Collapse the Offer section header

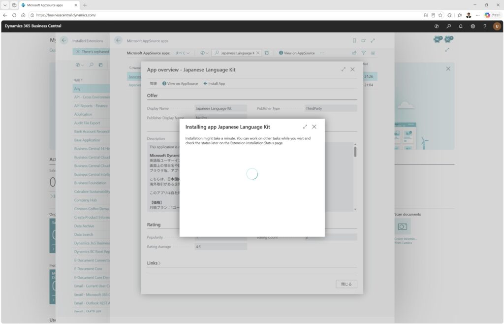pyautogui.click(x=153, y=96)
